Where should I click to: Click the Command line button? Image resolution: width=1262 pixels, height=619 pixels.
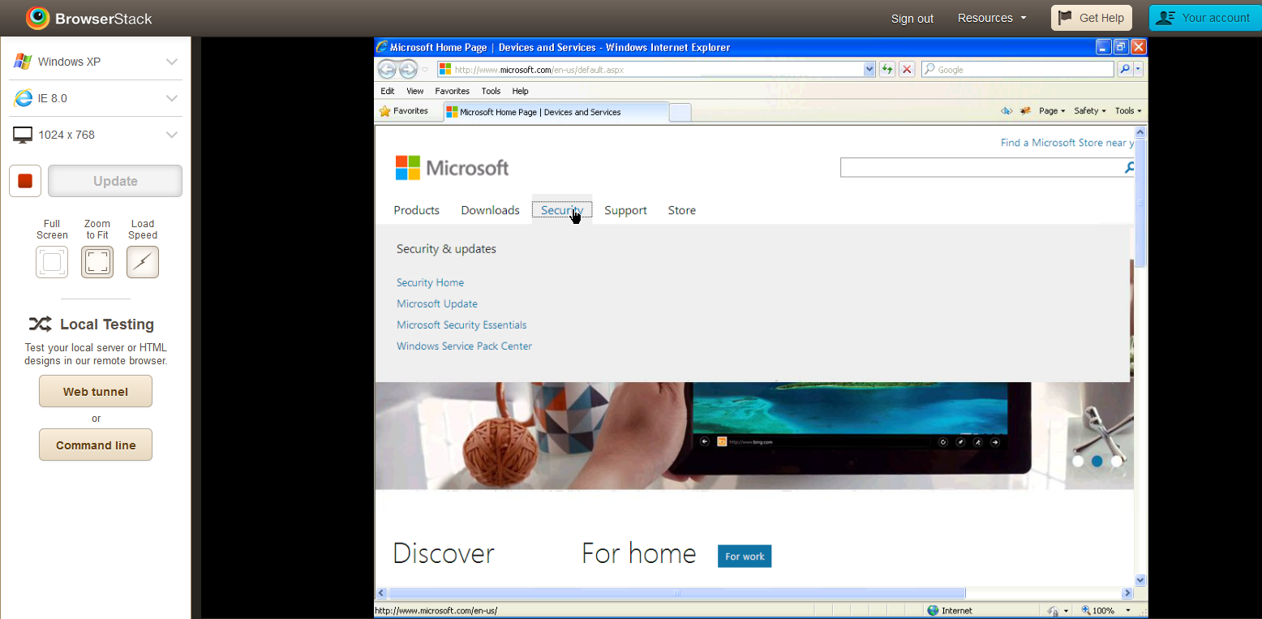[96, 445]
